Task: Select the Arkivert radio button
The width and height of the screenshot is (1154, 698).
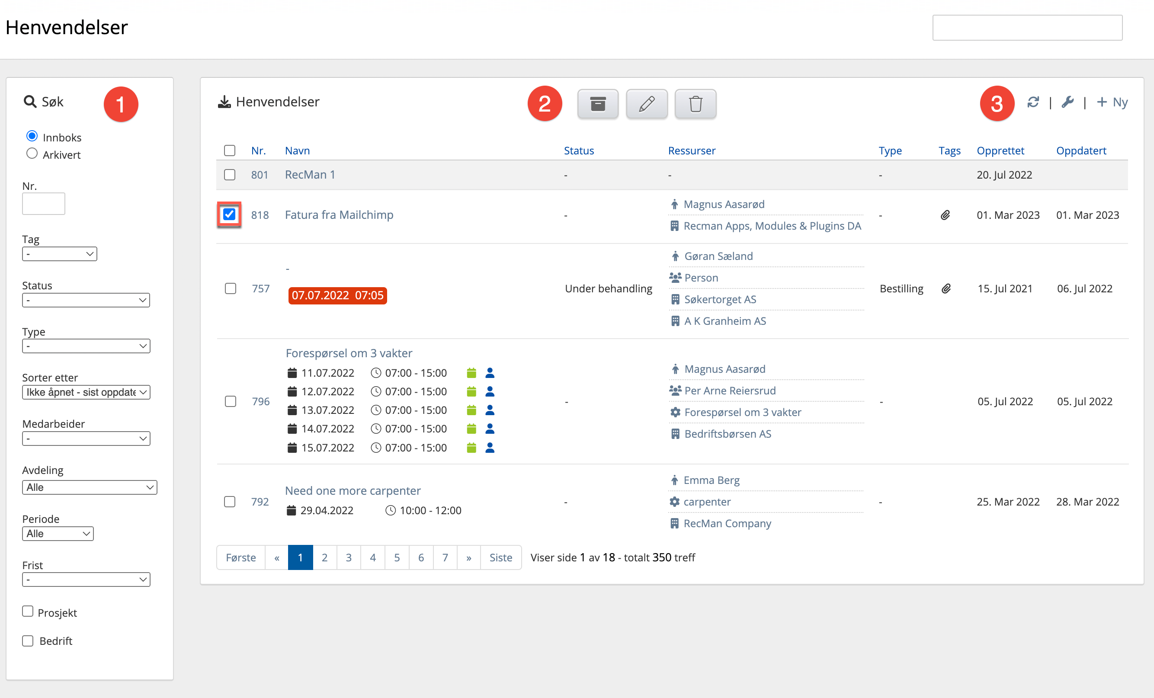Action: coord(32,154)
